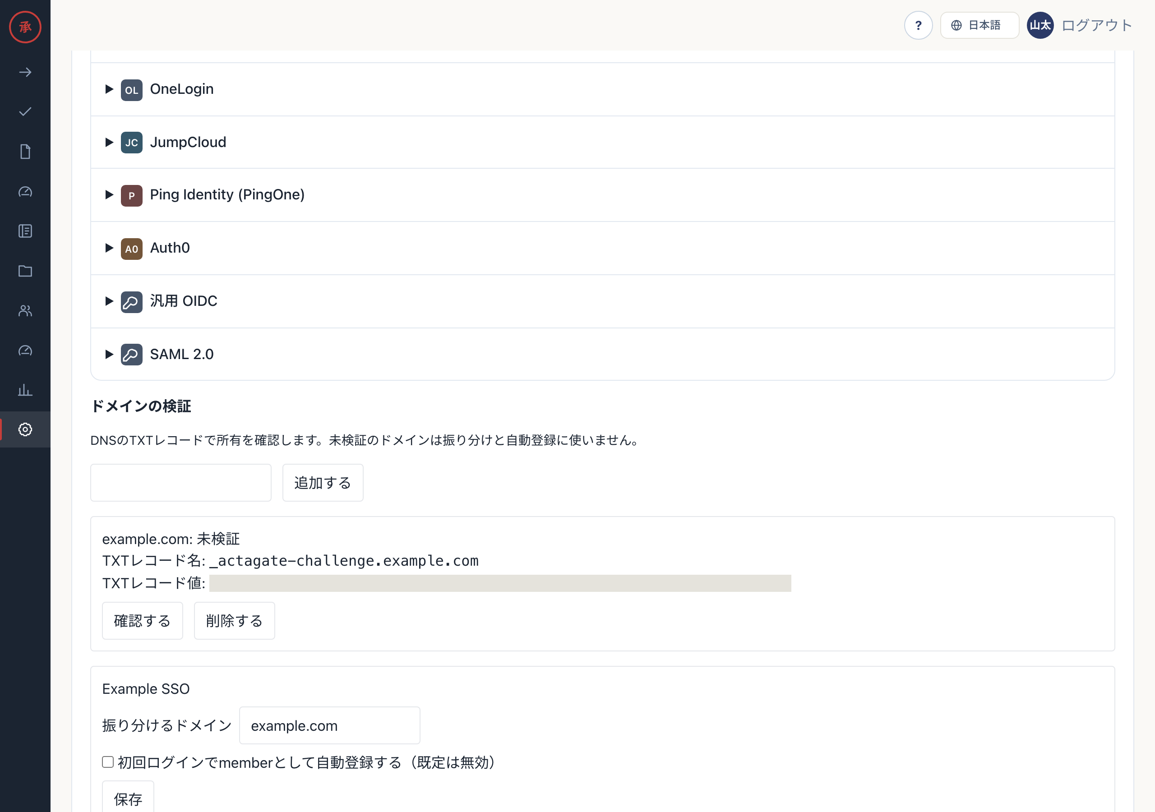Click the OL OneLogin provider icon

click(131, 90)
